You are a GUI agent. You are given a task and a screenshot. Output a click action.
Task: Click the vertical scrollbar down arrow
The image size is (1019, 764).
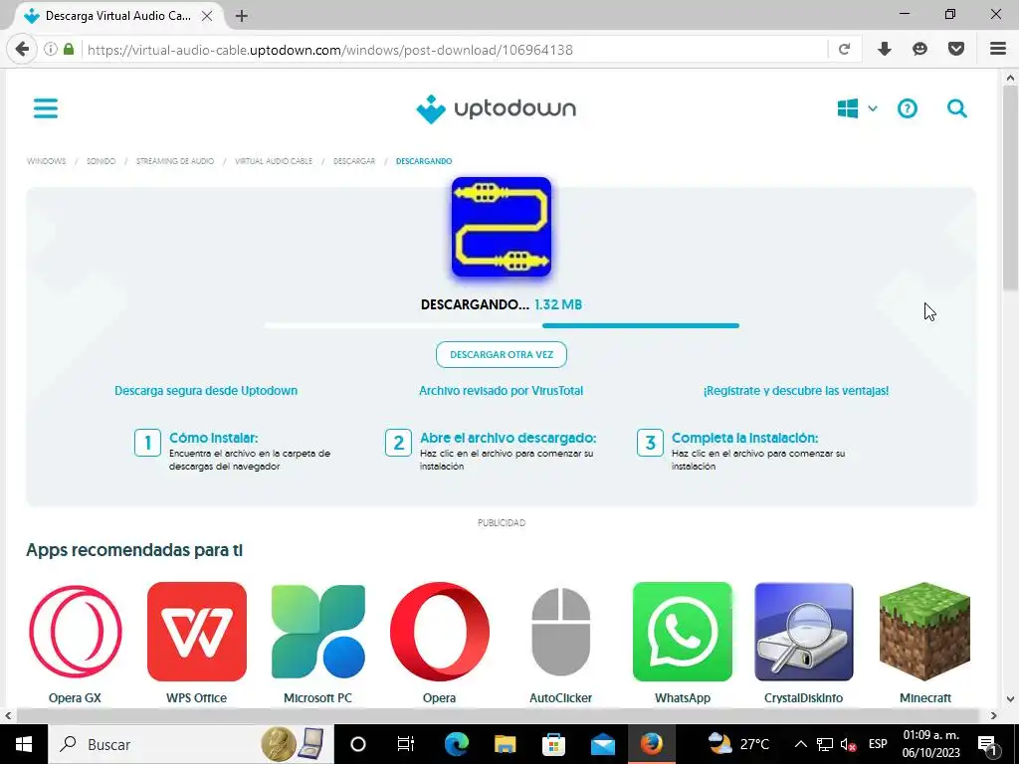tap(1010, 699)
